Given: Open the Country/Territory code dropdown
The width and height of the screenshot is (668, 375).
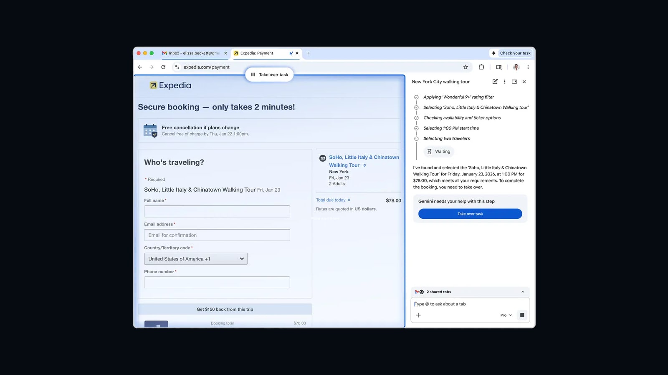Looking at the screenshot, I should tap(195, 258).
